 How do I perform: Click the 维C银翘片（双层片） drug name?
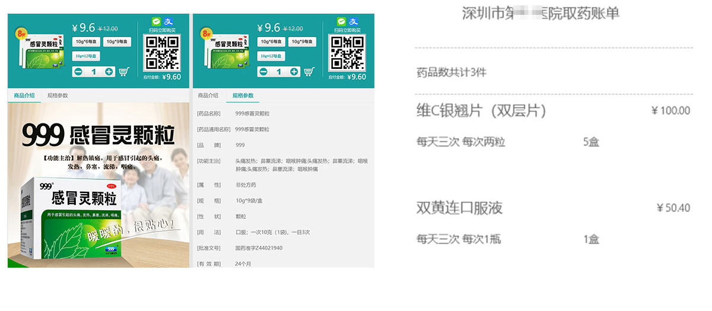coord(481,110)
